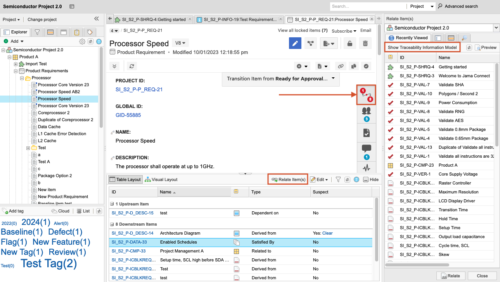
Task: Switch to Visual Layout view
Action: pyautogui.click(x=161, y=179)
